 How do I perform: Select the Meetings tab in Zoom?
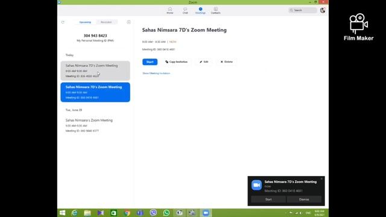tap(200, 11)
